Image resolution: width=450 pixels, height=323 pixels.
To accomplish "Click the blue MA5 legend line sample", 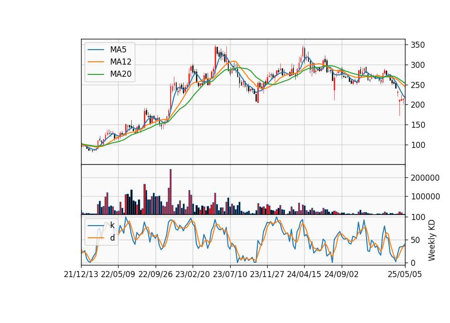I will click(x=96, y=50).
